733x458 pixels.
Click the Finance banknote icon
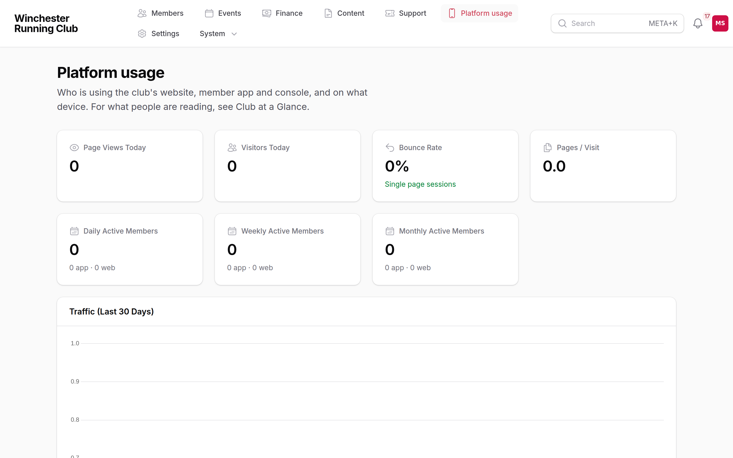(266, 13)
